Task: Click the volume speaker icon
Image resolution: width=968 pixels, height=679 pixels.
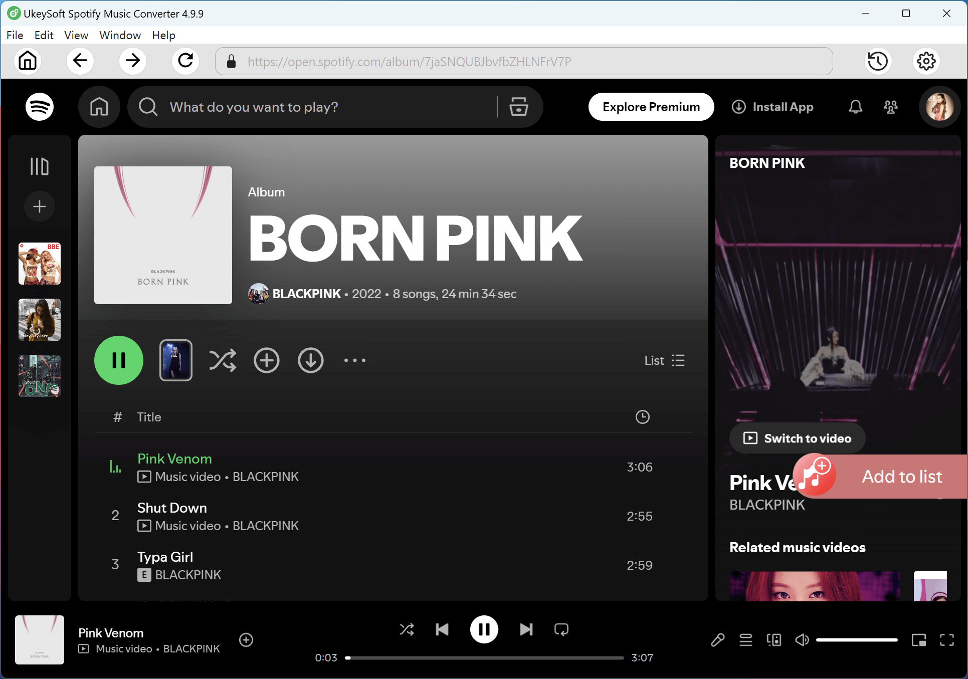Action: point(802,640)
